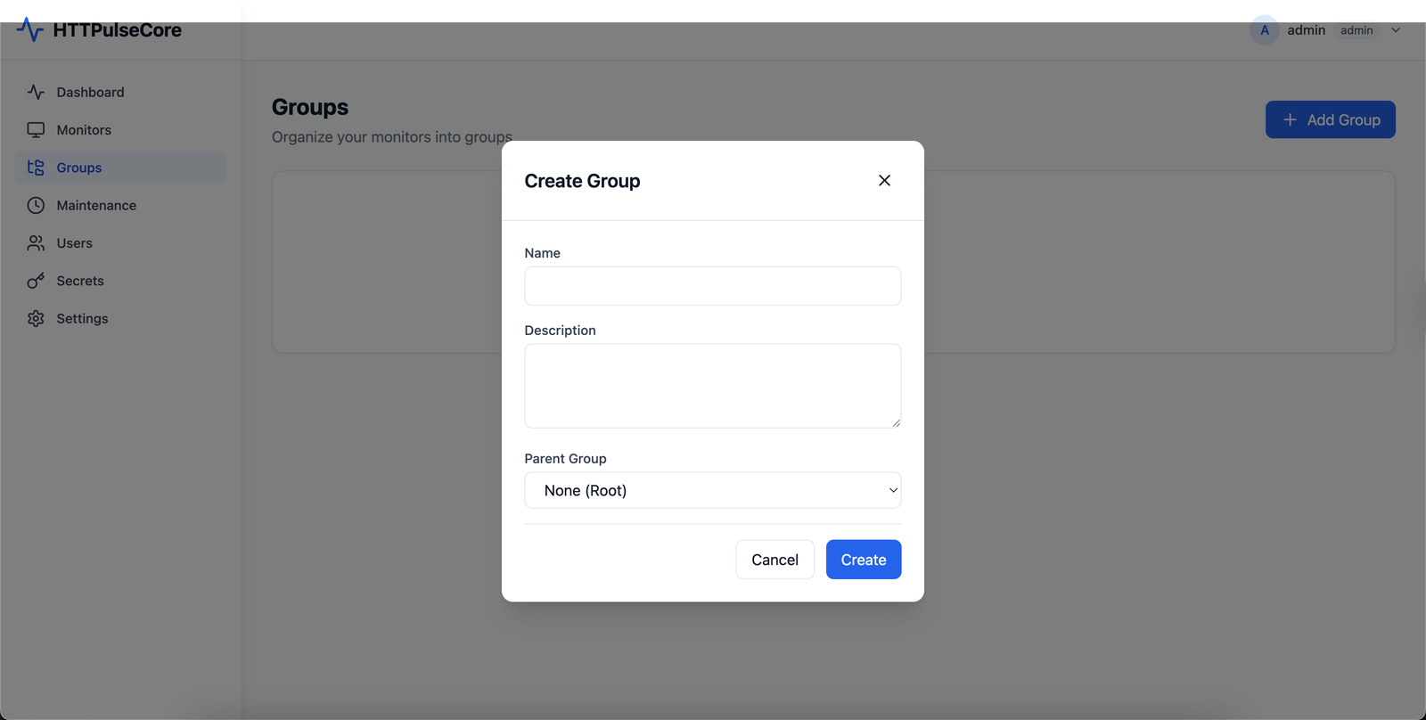Open the Parent Group dropdown
The width and height of the screenshot is (1426, 720).
(x=712, y=490)
